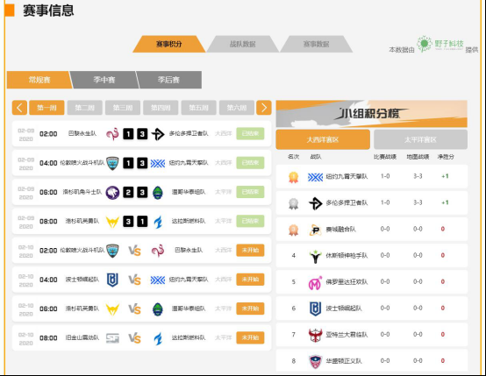
Task: Select 第一周 week button
Action: [x=46, y=108]
